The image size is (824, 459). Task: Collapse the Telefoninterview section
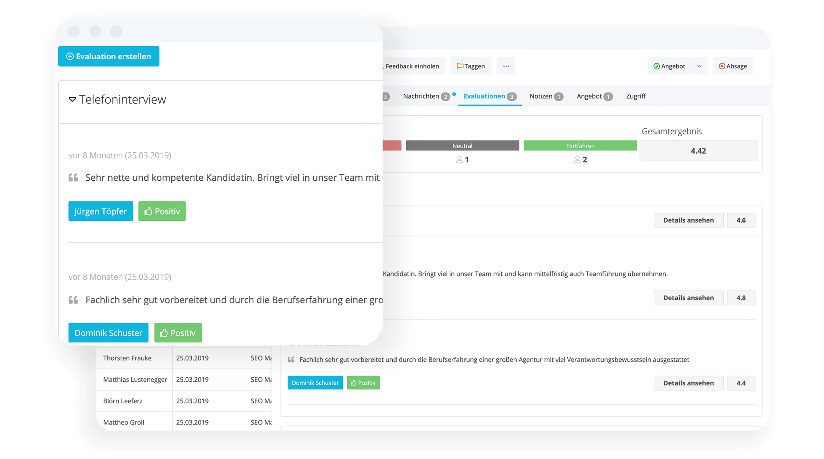click(72, 99)
